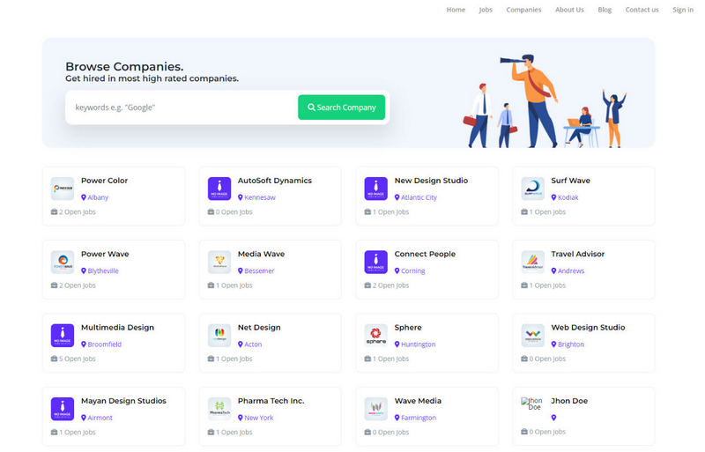Click the Andrews location link
705x452 pixels.
(x=571, y=270)
